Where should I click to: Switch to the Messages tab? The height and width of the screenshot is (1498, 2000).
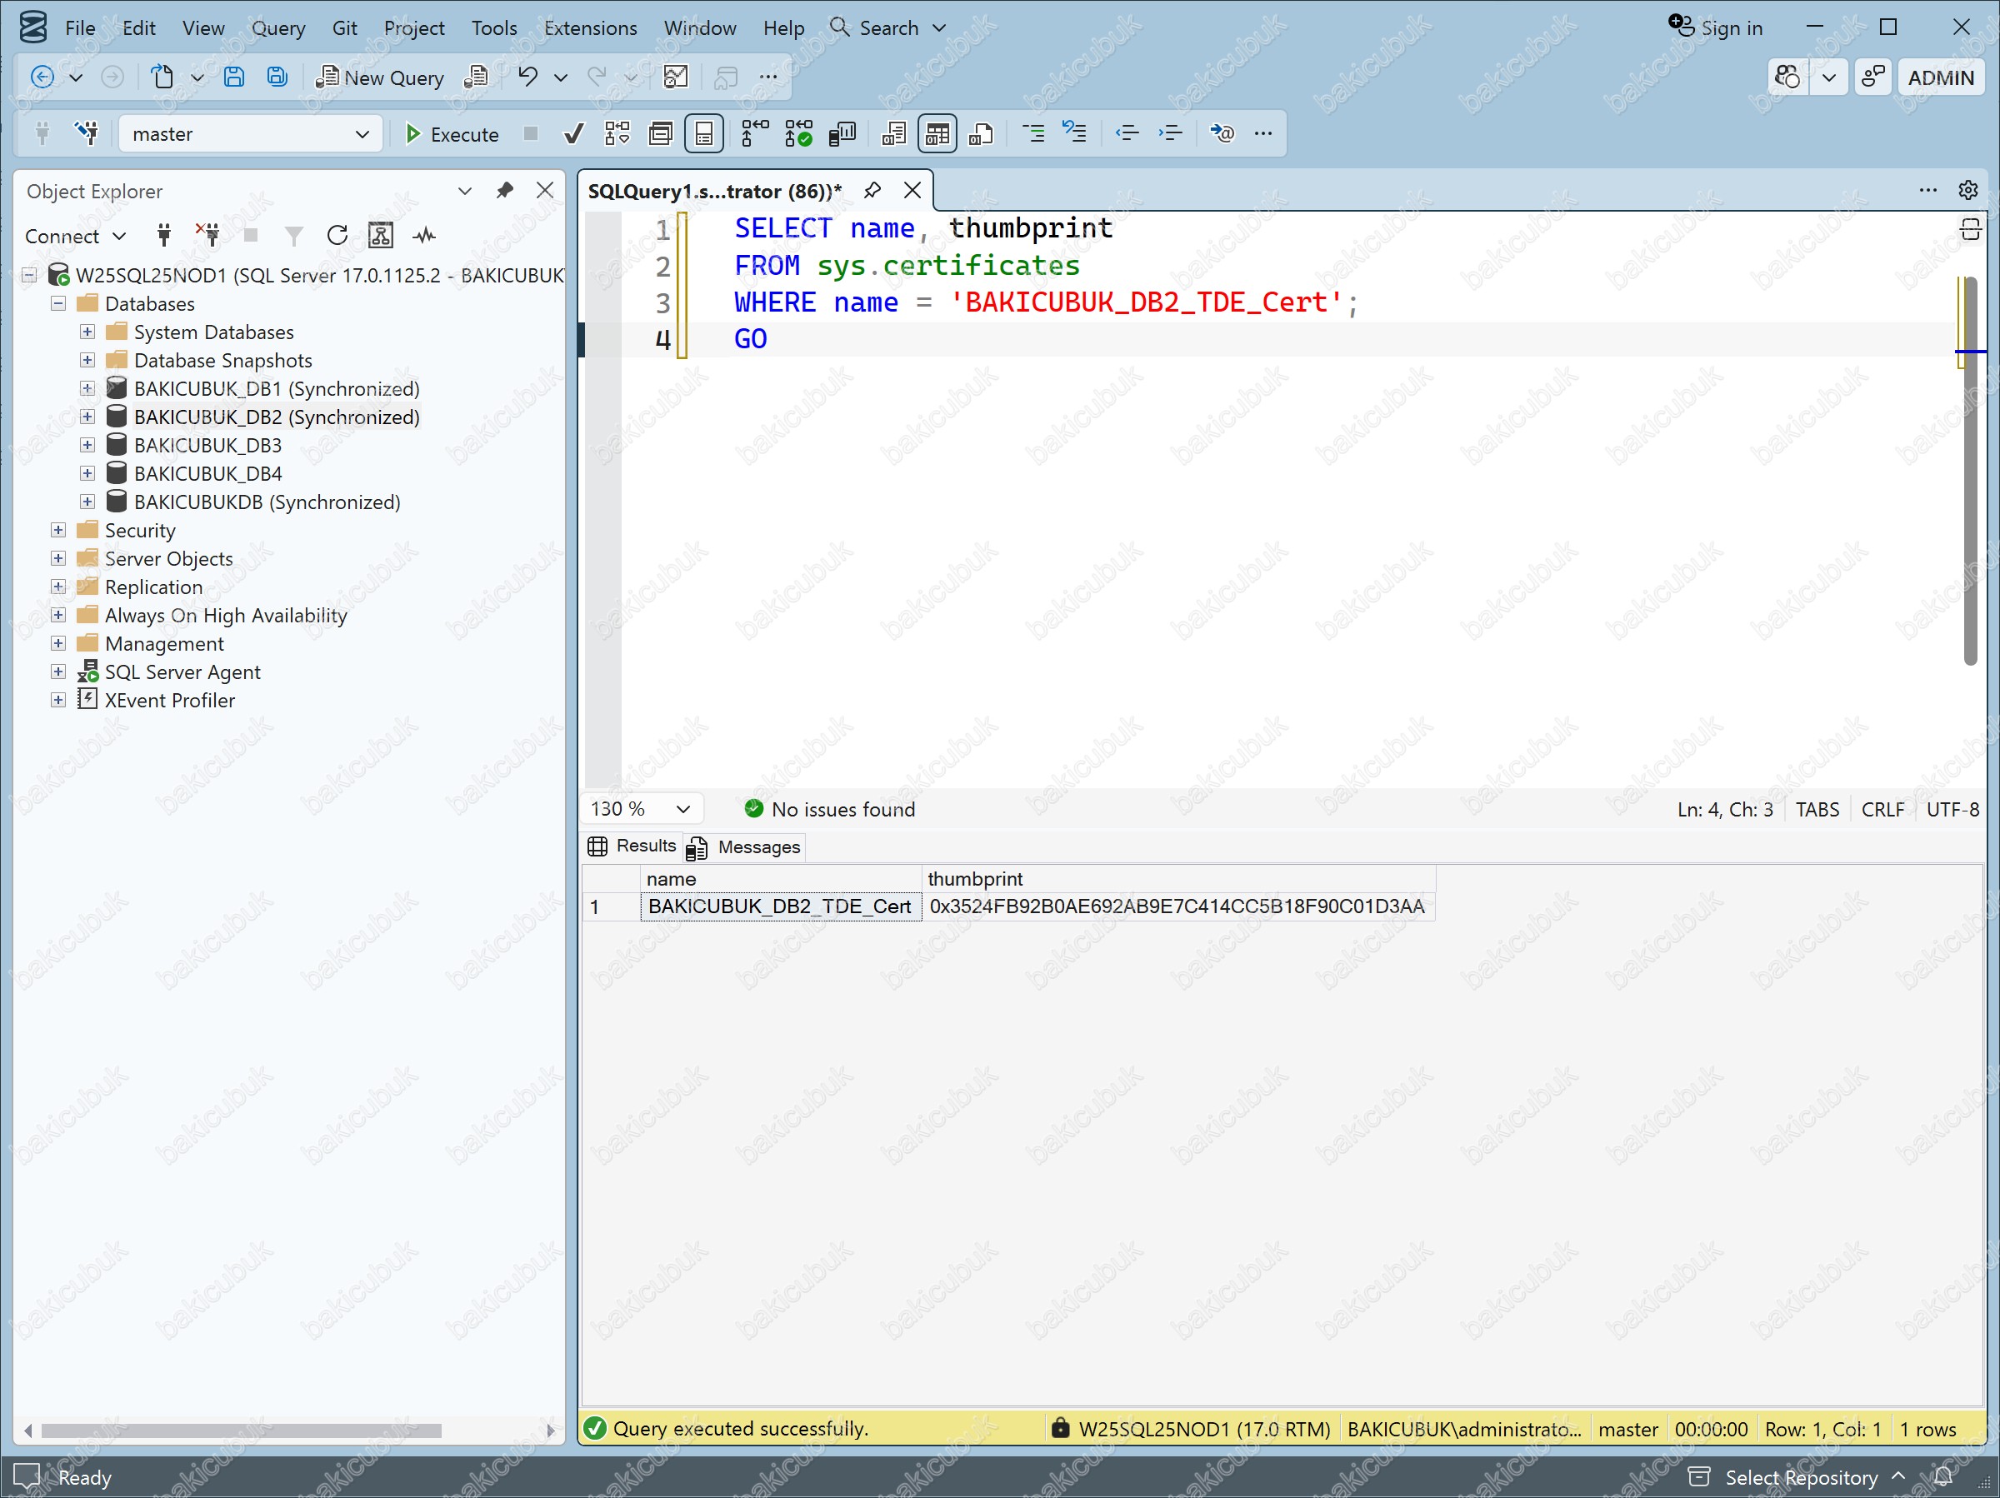pos(744,847)
